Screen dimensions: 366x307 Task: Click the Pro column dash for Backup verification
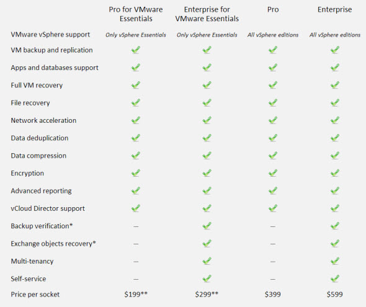[272, 226]
